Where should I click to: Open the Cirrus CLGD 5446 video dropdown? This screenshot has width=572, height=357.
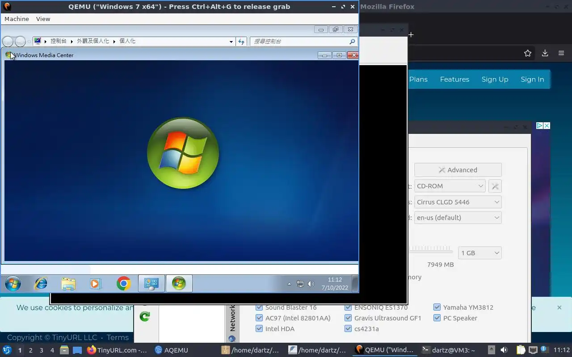pyautogui.click(x=458, y=202)
